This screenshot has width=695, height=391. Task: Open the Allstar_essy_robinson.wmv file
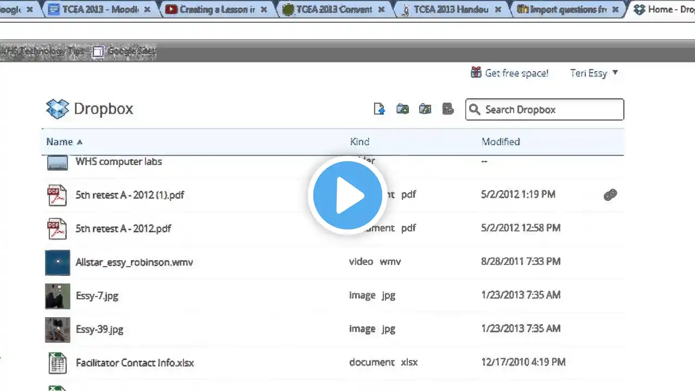click(134, 262)
